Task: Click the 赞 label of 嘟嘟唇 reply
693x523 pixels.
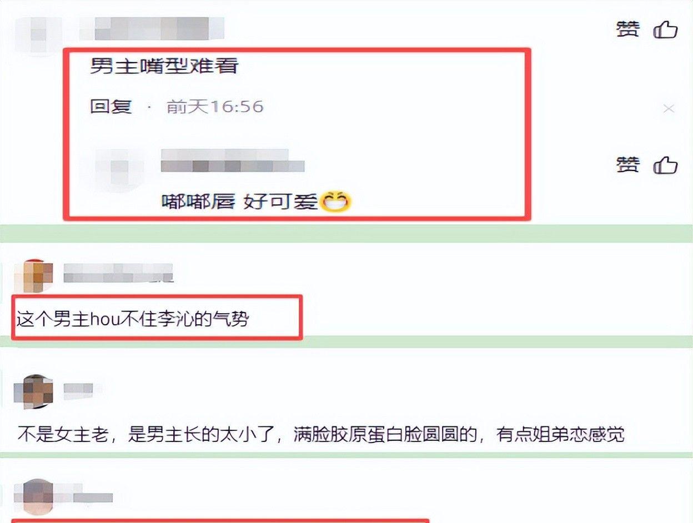Action: [628, 165]
